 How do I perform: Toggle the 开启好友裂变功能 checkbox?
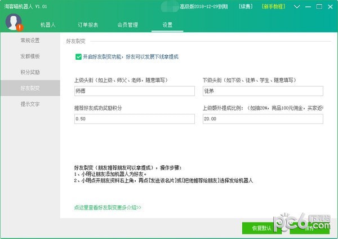(78, 57)
